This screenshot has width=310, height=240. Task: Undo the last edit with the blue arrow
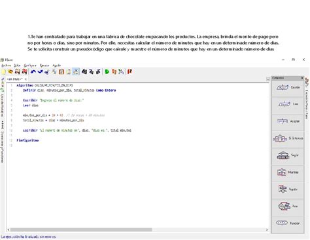[33, 71]
